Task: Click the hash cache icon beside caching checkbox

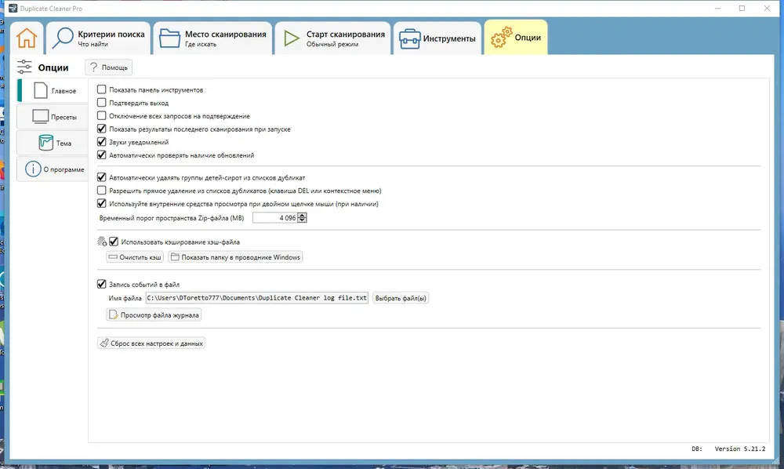Action: pos(102,242)
